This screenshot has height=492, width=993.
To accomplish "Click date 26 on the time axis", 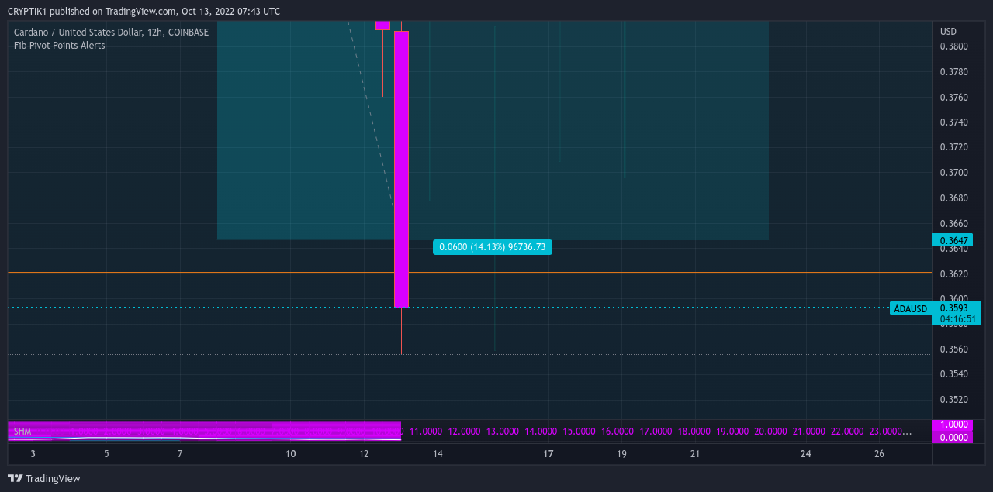I will 879,454.
